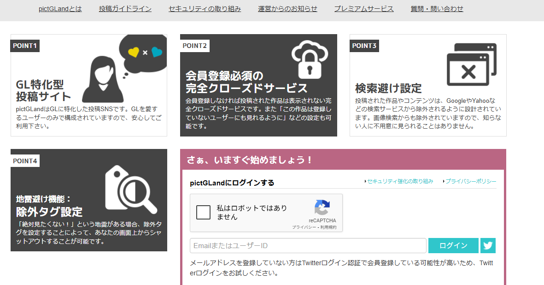Open the セキュリティ強化の取り組み link
The width and height of the screenshot is (544, 285).
400,181
